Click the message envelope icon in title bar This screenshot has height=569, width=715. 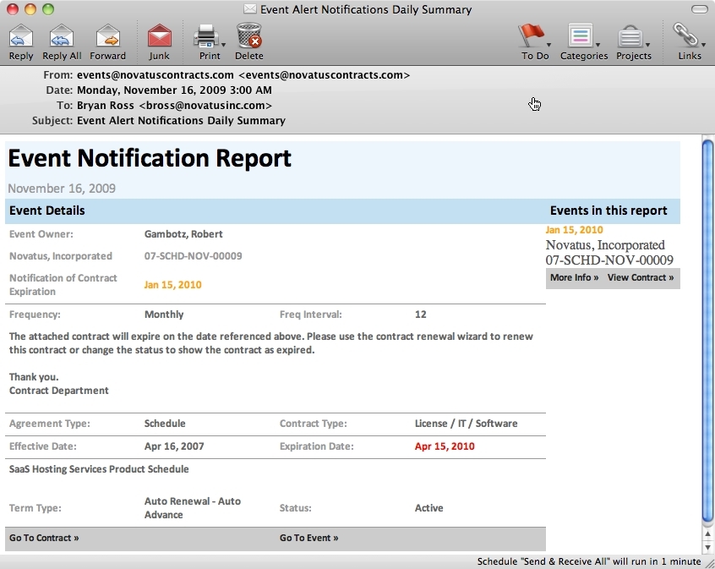(249, 9)
